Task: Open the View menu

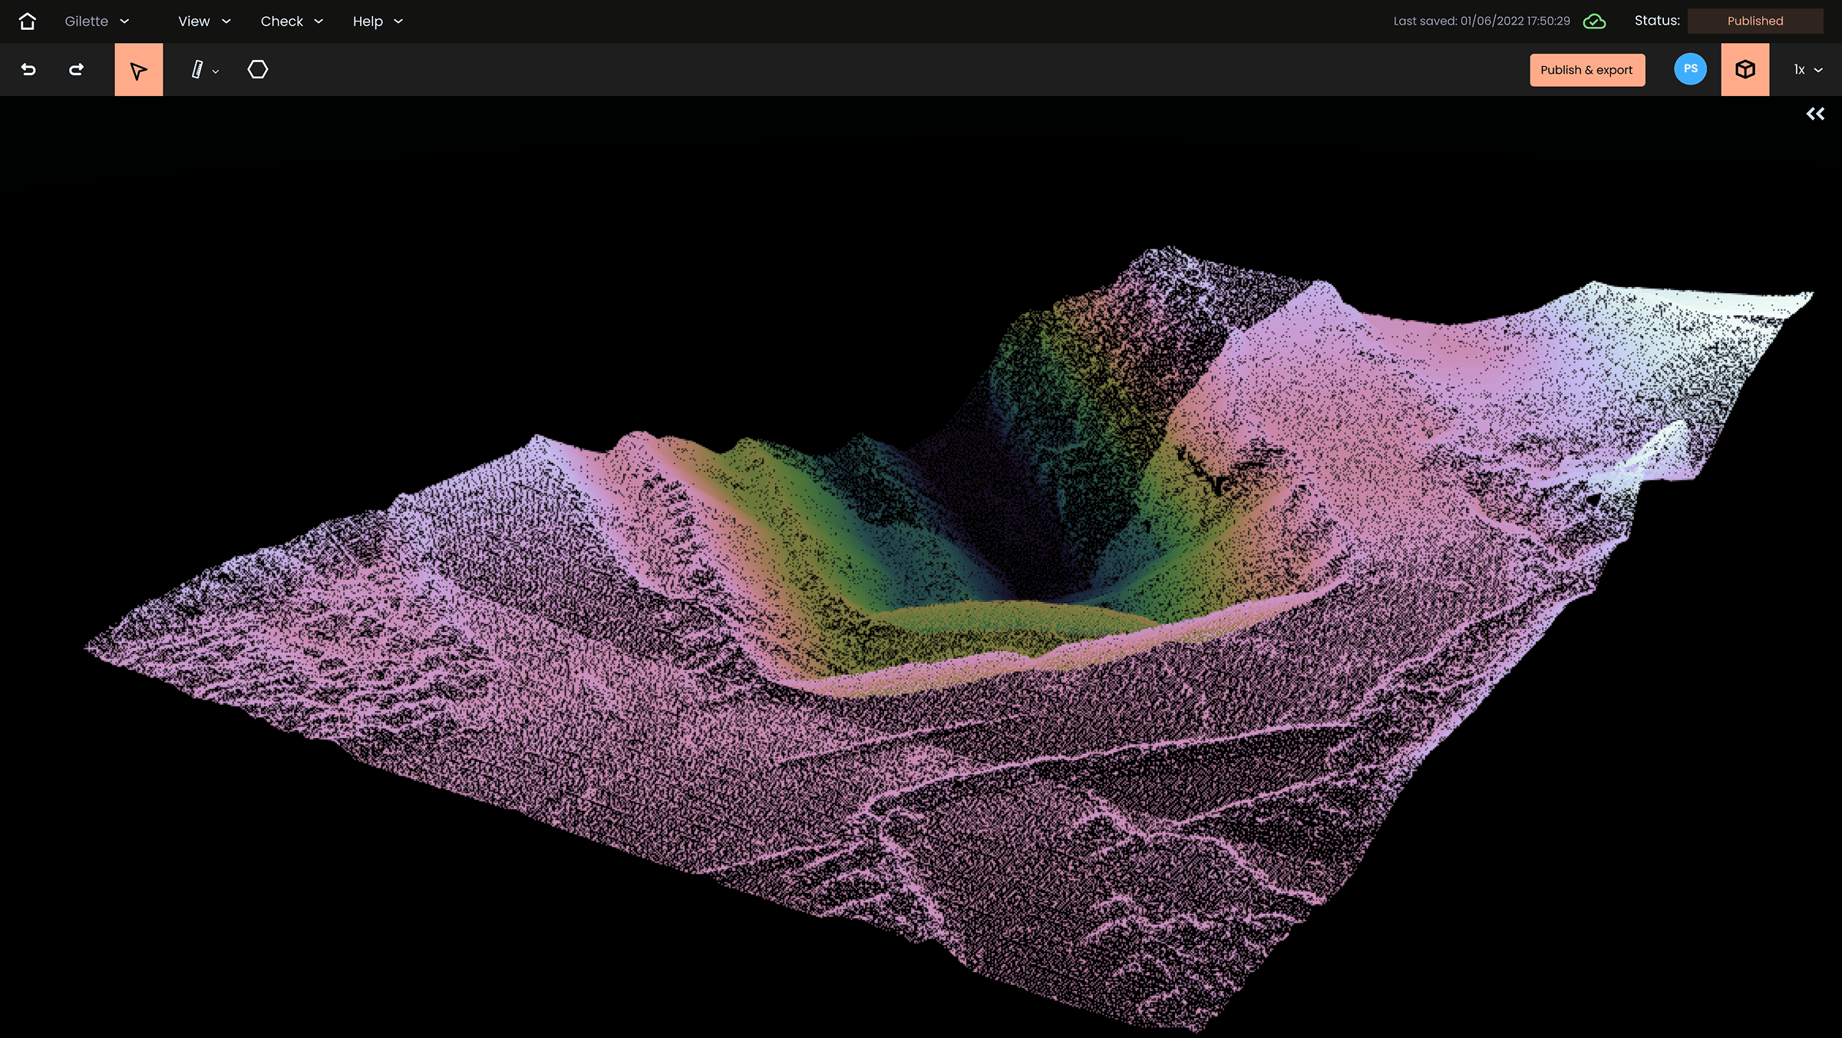Action: tap(202, 21)
